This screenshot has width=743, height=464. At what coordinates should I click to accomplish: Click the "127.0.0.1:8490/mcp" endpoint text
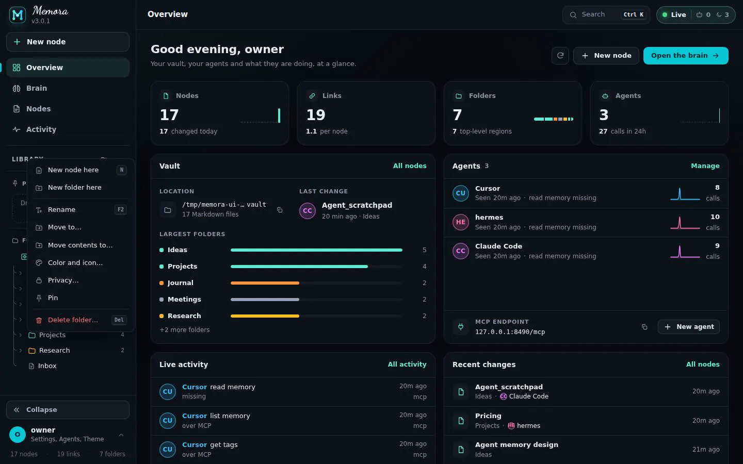[510, 332]
